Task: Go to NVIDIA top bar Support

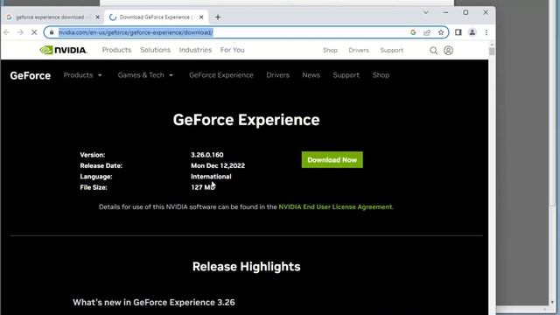Action: click(392, 51)
